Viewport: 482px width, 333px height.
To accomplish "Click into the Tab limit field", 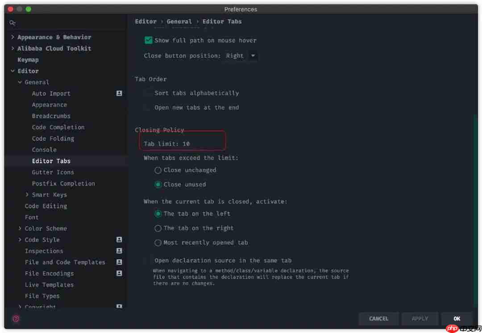I will (x=187, y=144).
